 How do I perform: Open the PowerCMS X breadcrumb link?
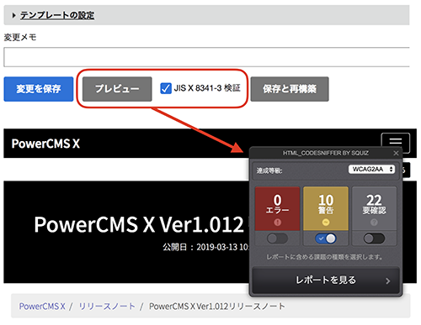click(42, 307)
